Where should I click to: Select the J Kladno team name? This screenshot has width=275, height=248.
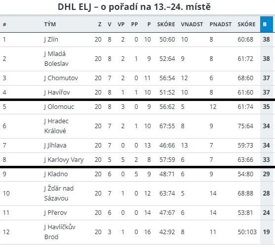tap(56, 174)
